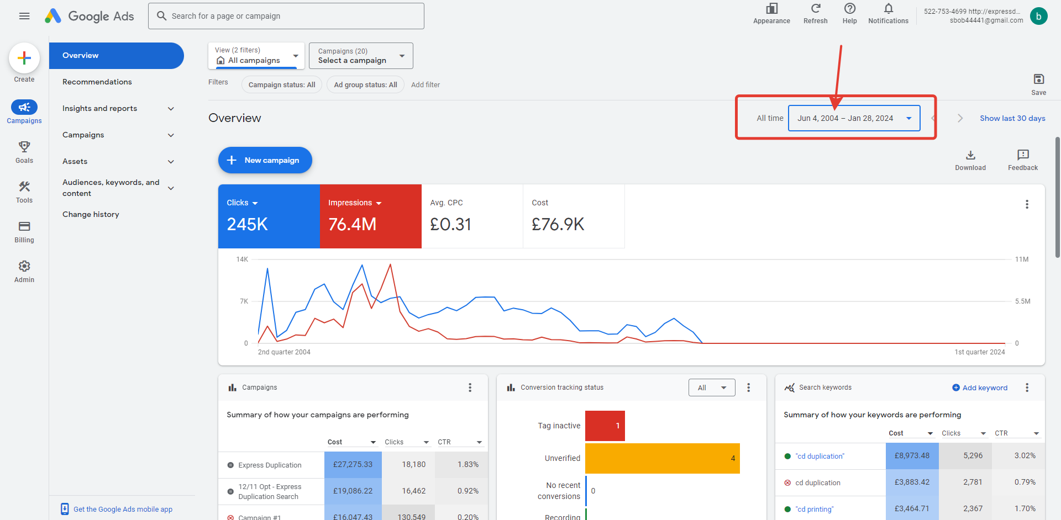Click the "cd duplication" quoted keyword link
The image size is (1061, 520).
[x=820, y=456]
